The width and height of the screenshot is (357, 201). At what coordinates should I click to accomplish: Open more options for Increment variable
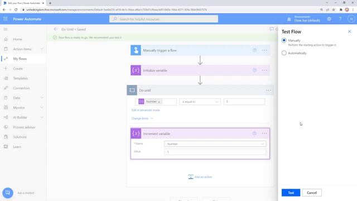coord(264,133)
